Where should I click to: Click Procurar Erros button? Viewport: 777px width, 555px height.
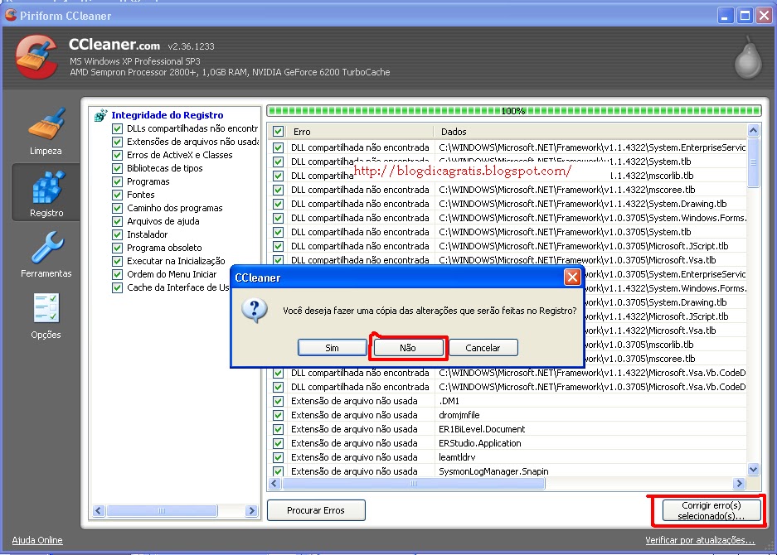point(316,510)
